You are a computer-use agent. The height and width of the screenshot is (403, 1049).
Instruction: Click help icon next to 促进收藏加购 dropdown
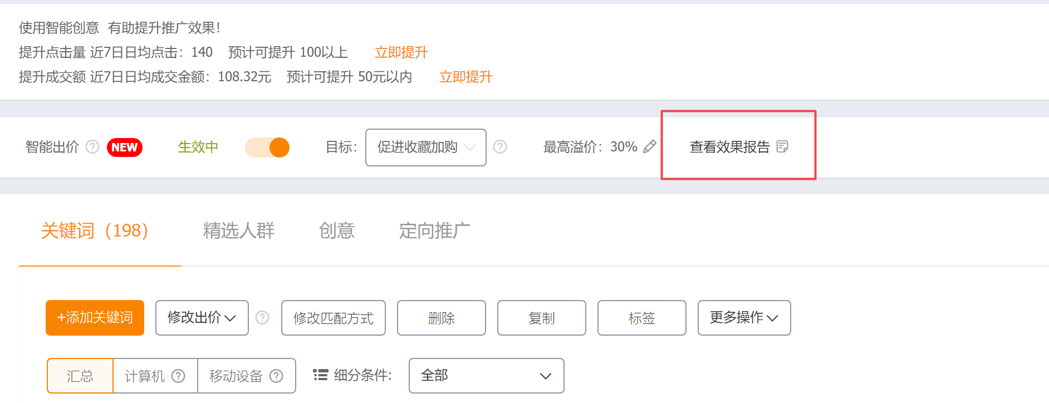[x=500, y=147]
